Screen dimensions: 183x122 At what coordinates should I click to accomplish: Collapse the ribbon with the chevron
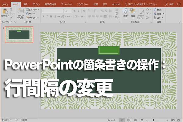tap(180, 22)
